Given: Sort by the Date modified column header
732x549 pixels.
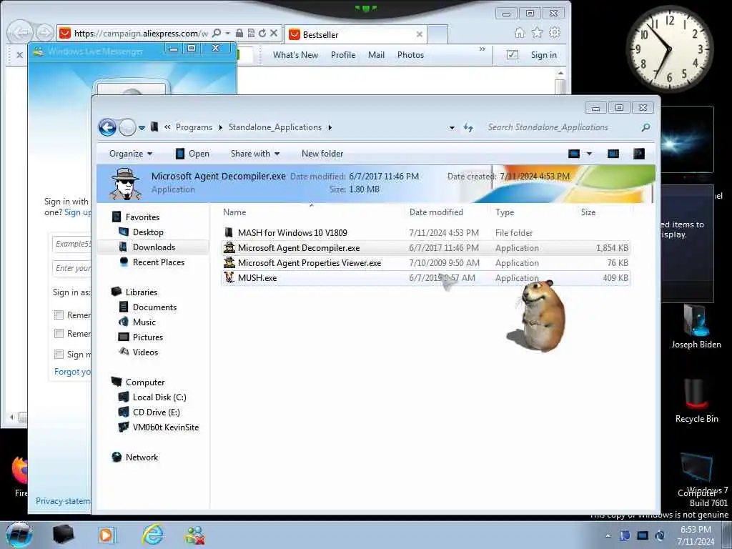Looking at the screenshot, I should (436, 212).
